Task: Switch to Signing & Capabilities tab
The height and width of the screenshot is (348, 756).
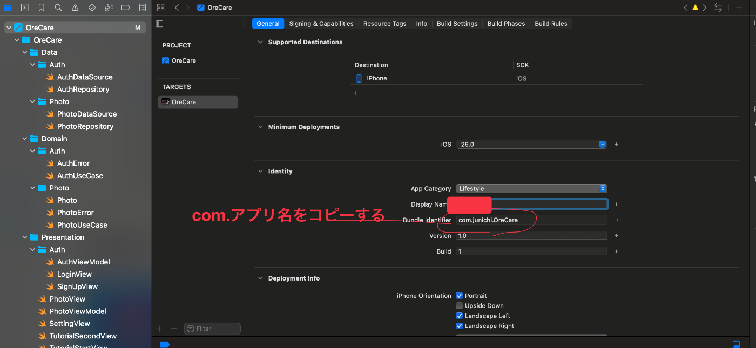Action: tap(321, 24)
